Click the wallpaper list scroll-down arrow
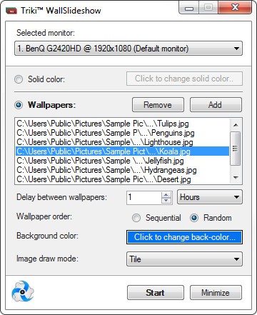This screenshot has width=257, height=315. pos(236,177)
